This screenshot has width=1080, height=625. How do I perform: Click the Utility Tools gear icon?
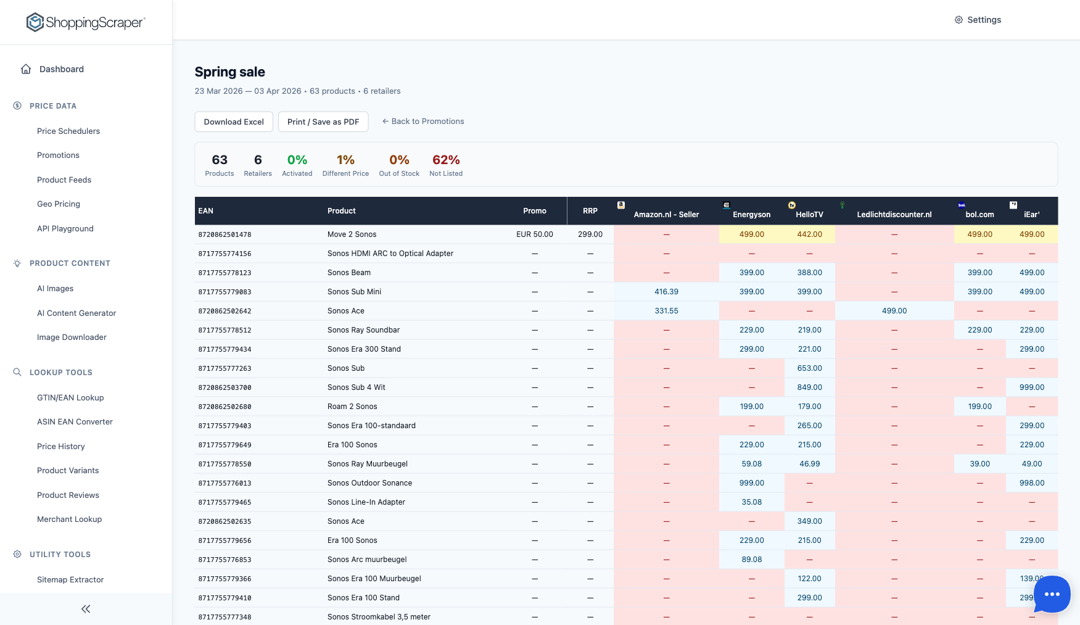pyautogui.click(x=17, y=554)
